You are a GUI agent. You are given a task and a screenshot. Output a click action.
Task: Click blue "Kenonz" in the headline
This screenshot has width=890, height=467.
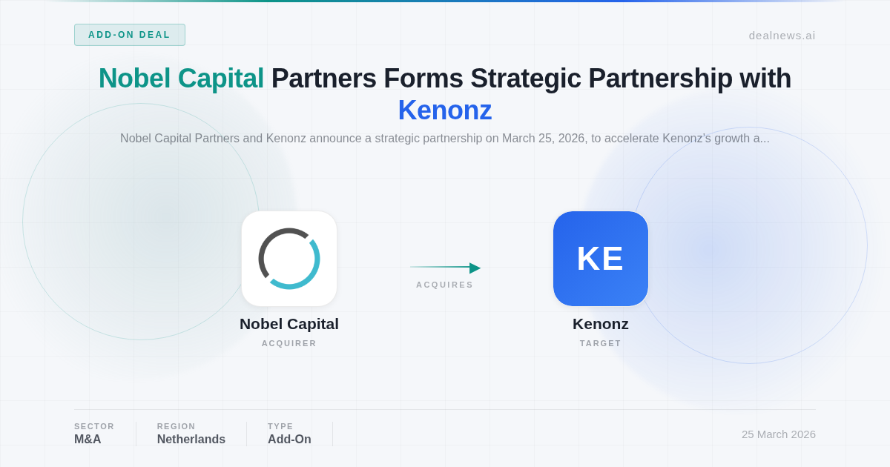445,110
